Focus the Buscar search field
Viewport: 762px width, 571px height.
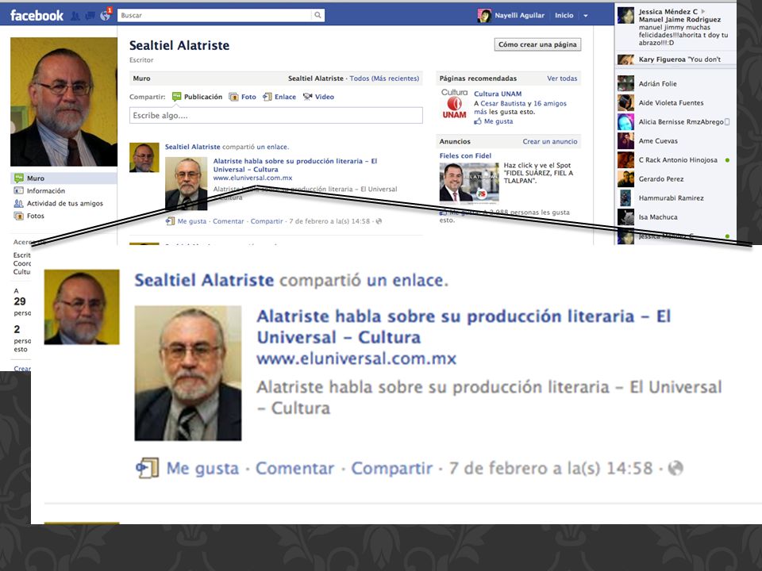coord(215,16)
